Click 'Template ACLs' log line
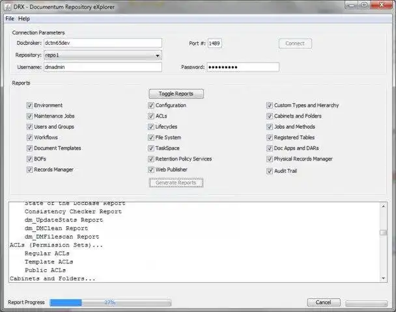396x312 pixels. coord(49,262)
